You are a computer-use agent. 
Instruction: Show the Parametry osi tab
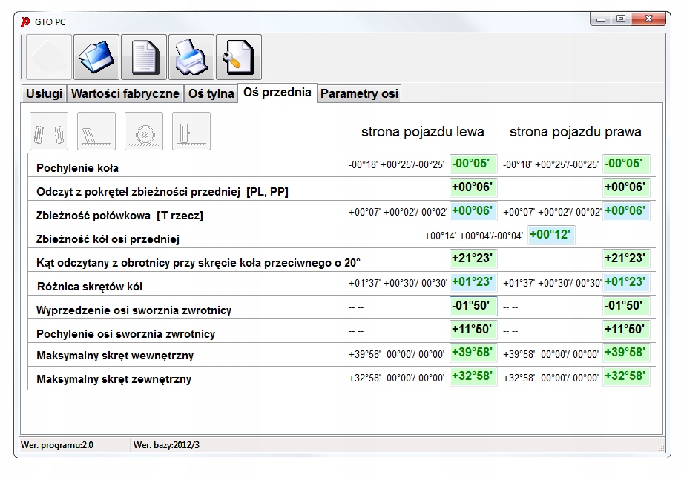pyautogui.click(x=359, y=94)
